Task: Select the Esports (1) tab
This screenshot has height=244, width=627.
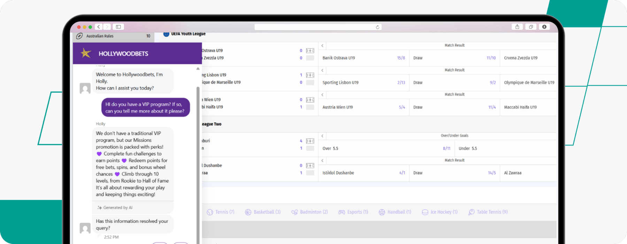Action: point(353,212)
